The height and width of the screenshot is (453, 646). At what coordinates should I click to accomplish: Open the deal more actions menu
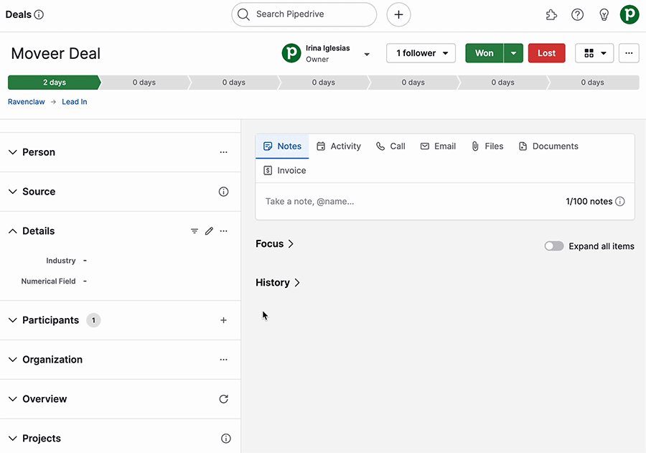pyautogui.click(x=629, y=53)
